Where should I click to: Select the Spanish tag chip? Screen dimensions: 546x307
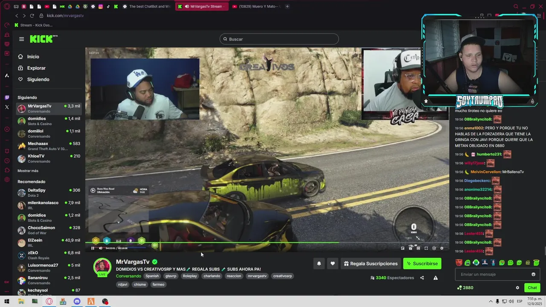(152, 276)
